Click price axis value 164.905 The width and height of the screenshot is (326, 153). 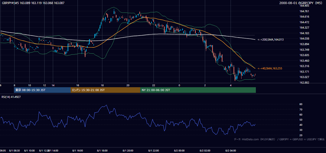[305, 6]
